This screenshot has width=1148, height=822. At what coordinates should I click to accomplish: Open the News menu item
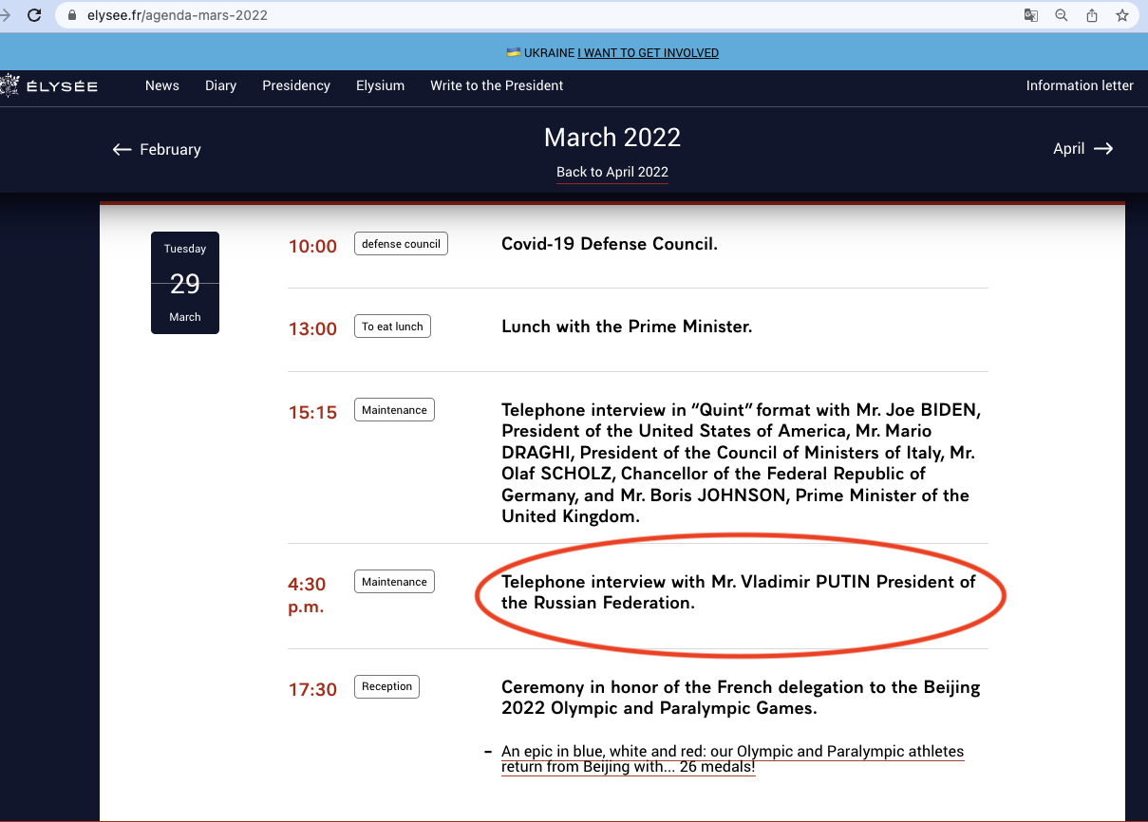click(162, 85)
